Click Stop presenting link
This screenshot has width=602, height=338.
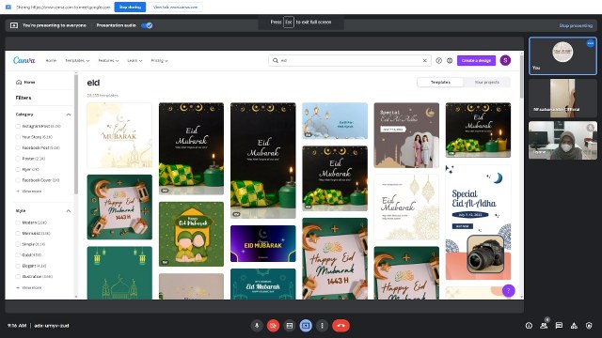tap(576, 25)
